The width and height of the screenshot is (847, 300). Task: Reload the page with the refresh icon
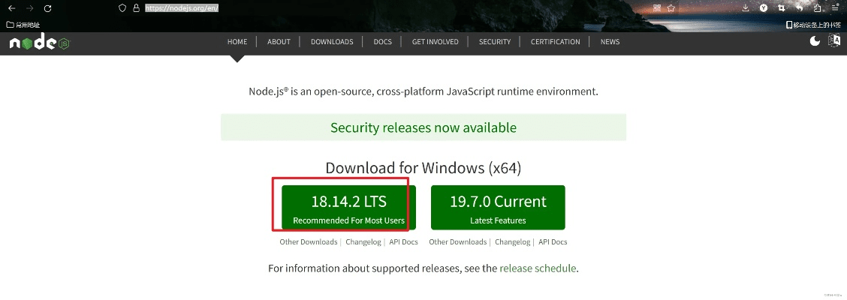pos(48,8)
